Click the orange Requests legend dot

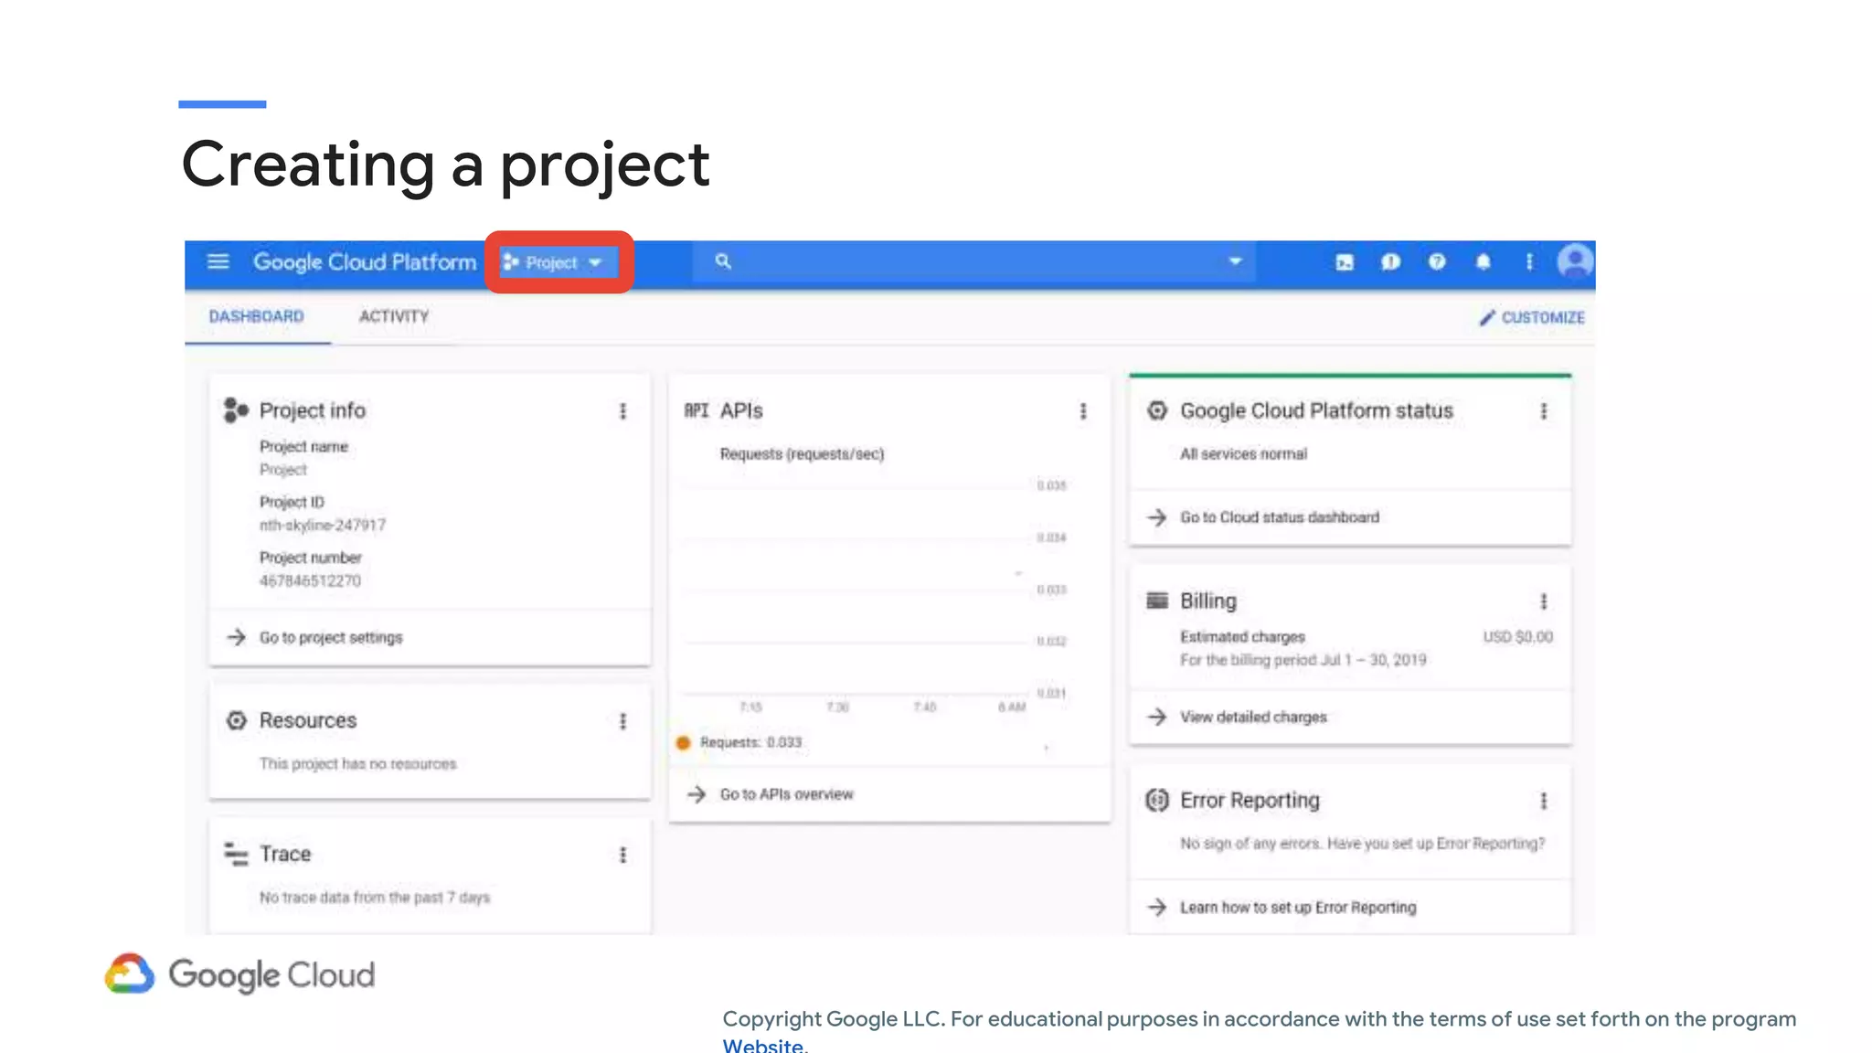[683, 742]
